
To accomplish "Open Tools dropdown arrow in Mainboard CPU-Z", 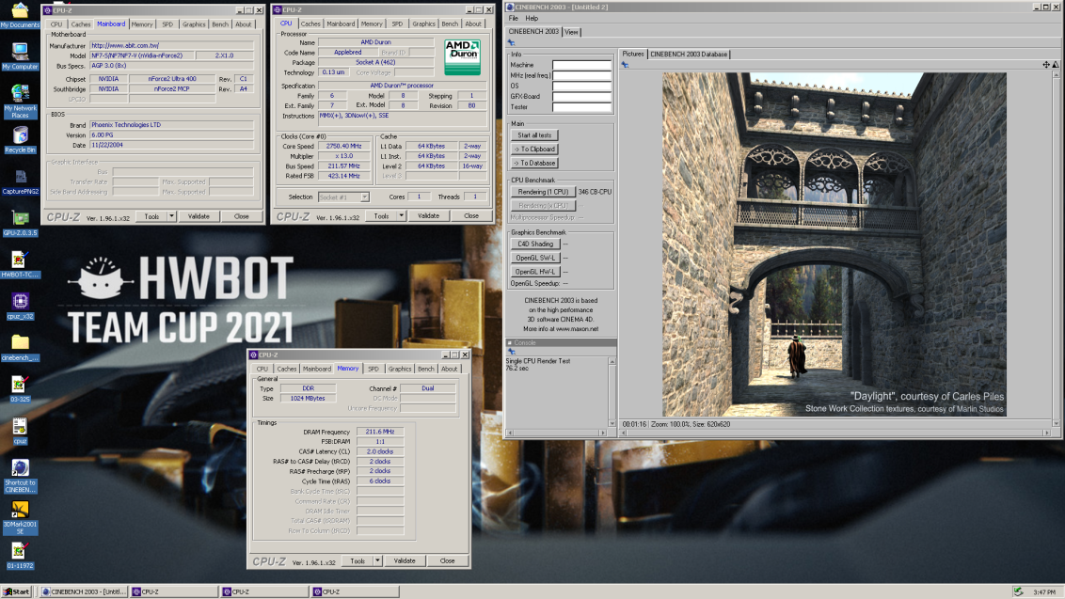I will [x=171, y=216].
